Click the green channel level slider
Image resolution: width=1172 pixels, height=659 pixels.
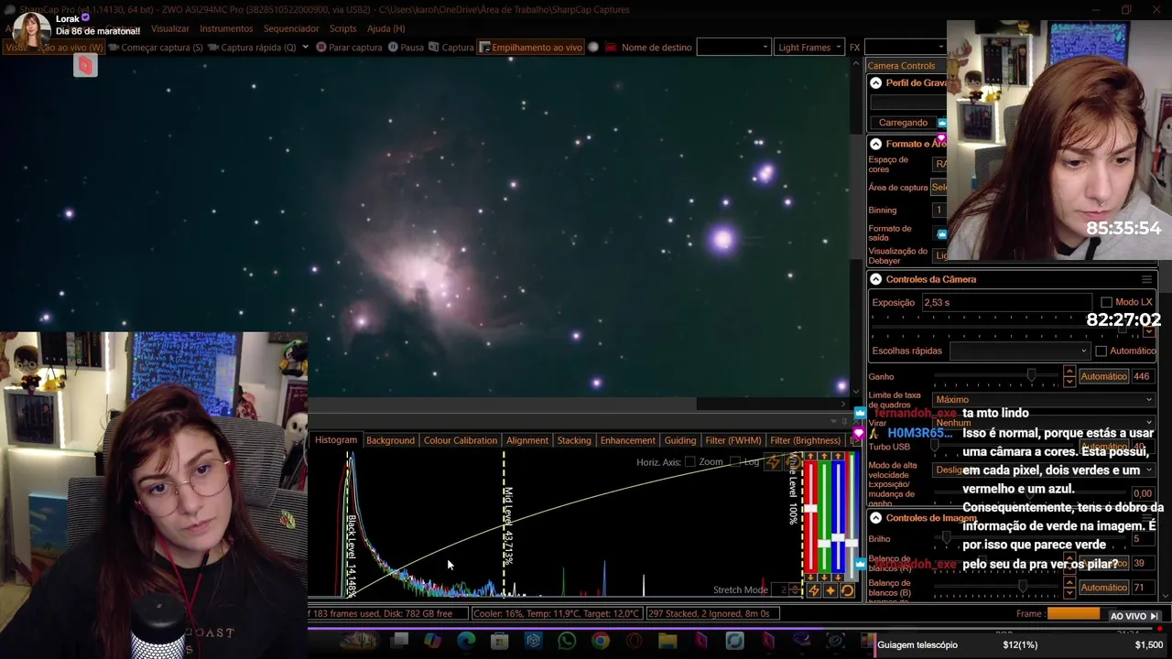824,544
